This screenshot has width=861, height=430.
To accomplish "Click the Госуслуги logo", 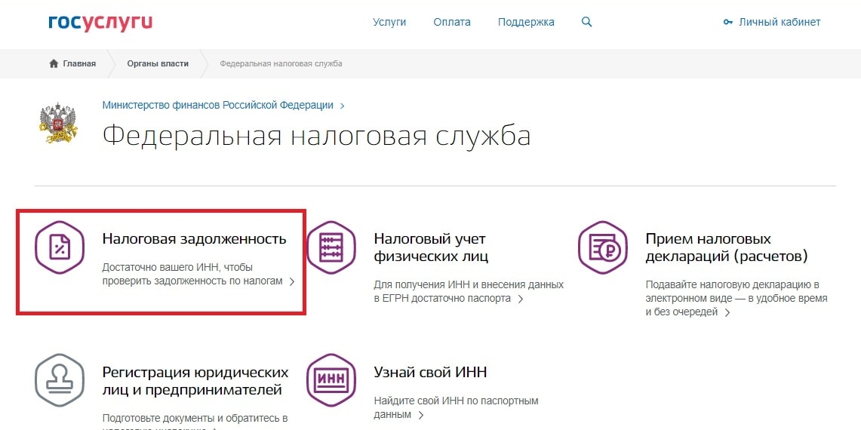I will tap(100, 22).
